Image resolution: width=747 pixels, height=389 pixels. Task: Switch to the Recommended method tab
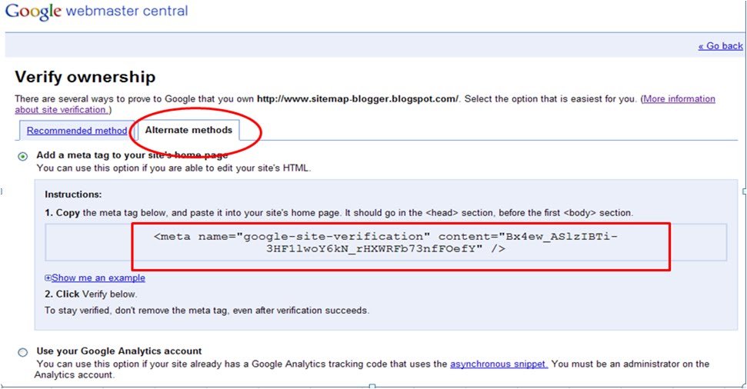77,131
